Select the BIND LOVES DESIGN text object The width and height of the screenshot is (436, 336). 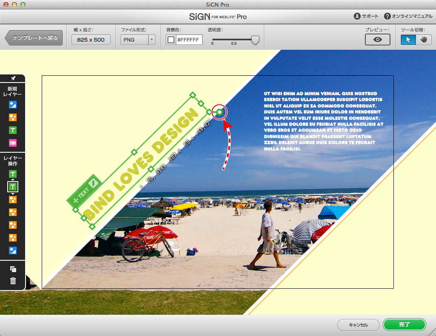point(141,164)
